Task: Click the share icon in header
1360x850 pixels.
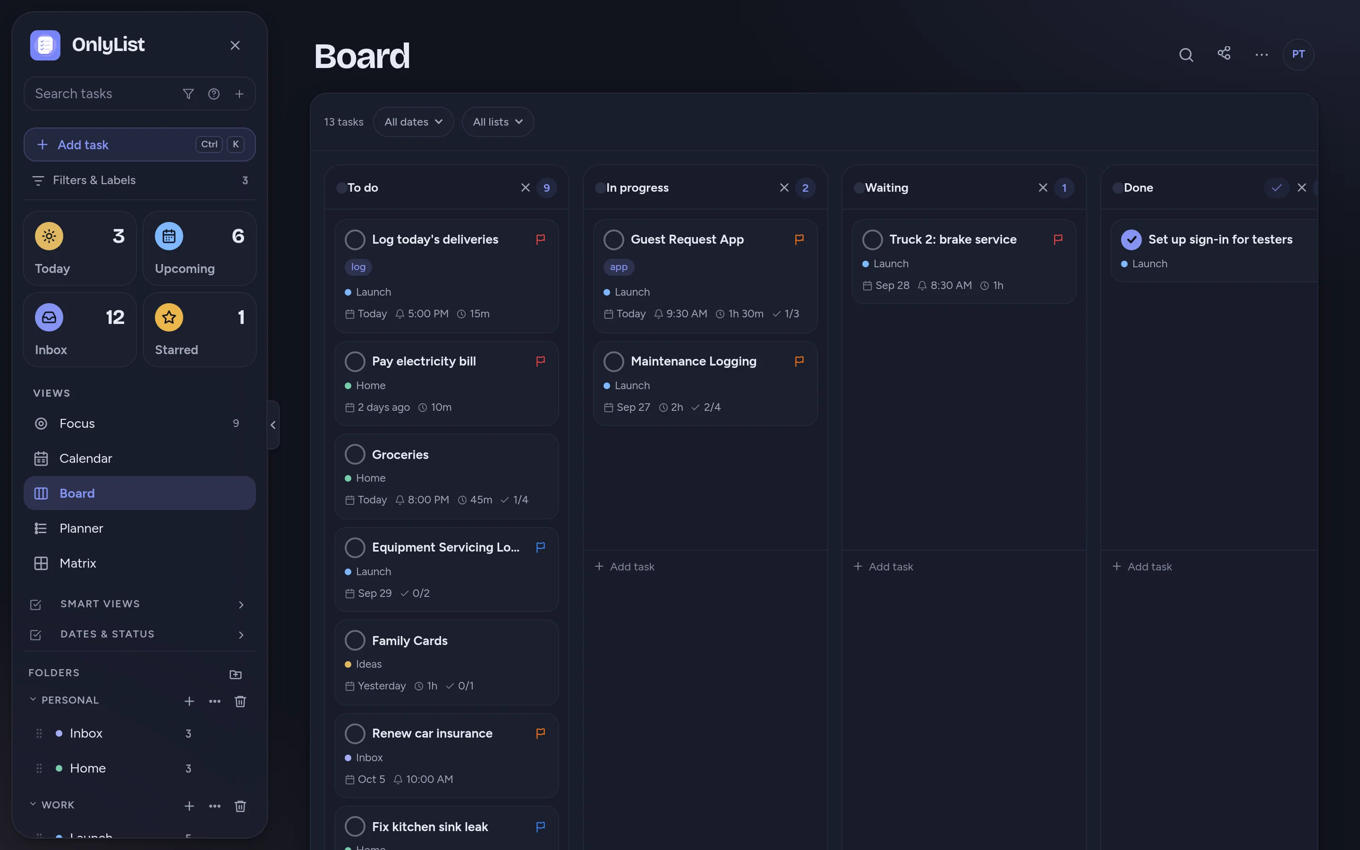Action: pyautogui.click(x=1224, y=53)
